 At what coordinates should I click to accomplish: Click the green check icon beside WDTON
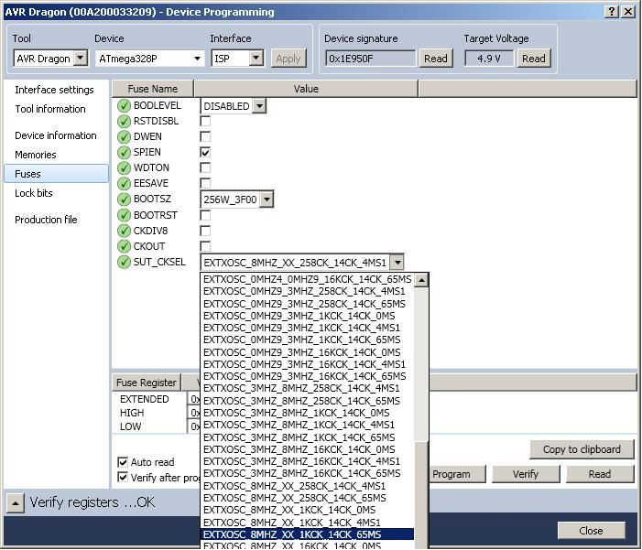[x=124, y=168]
